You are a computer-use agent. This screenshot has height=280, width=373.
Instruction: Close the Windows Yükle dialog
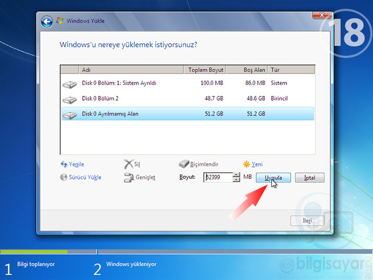(321, 15)
